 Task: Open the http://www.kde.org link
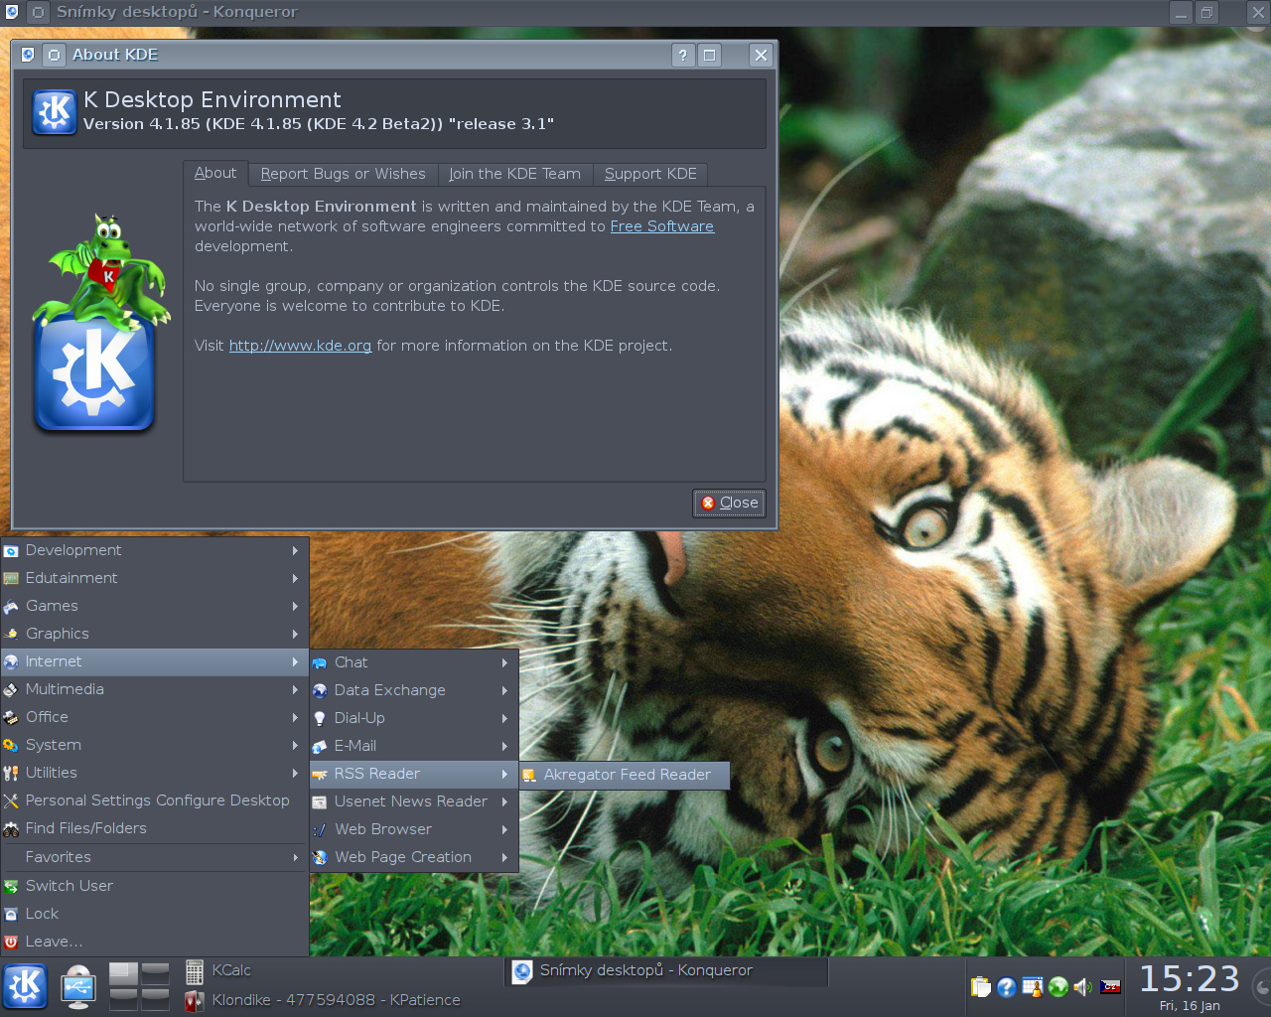(300, 346)
